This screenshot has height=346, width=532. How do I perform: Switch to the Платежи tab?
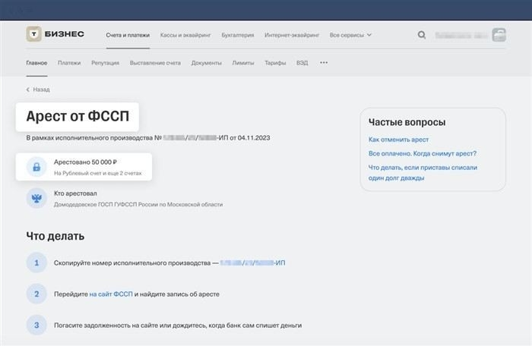[69, 63]
